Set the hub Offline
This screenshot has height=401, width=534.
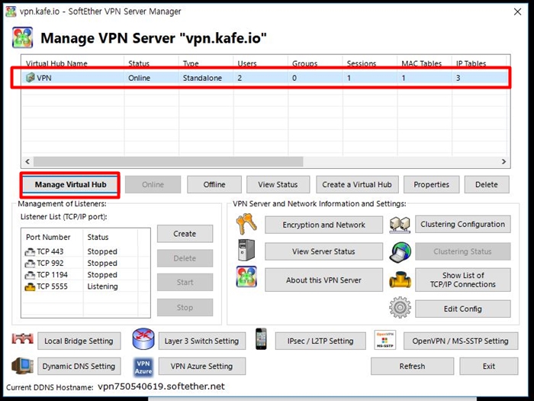(214, 185)
